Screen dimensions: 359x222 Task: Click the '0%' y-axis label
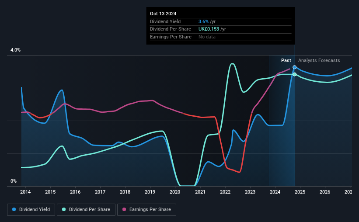(14, 181)
